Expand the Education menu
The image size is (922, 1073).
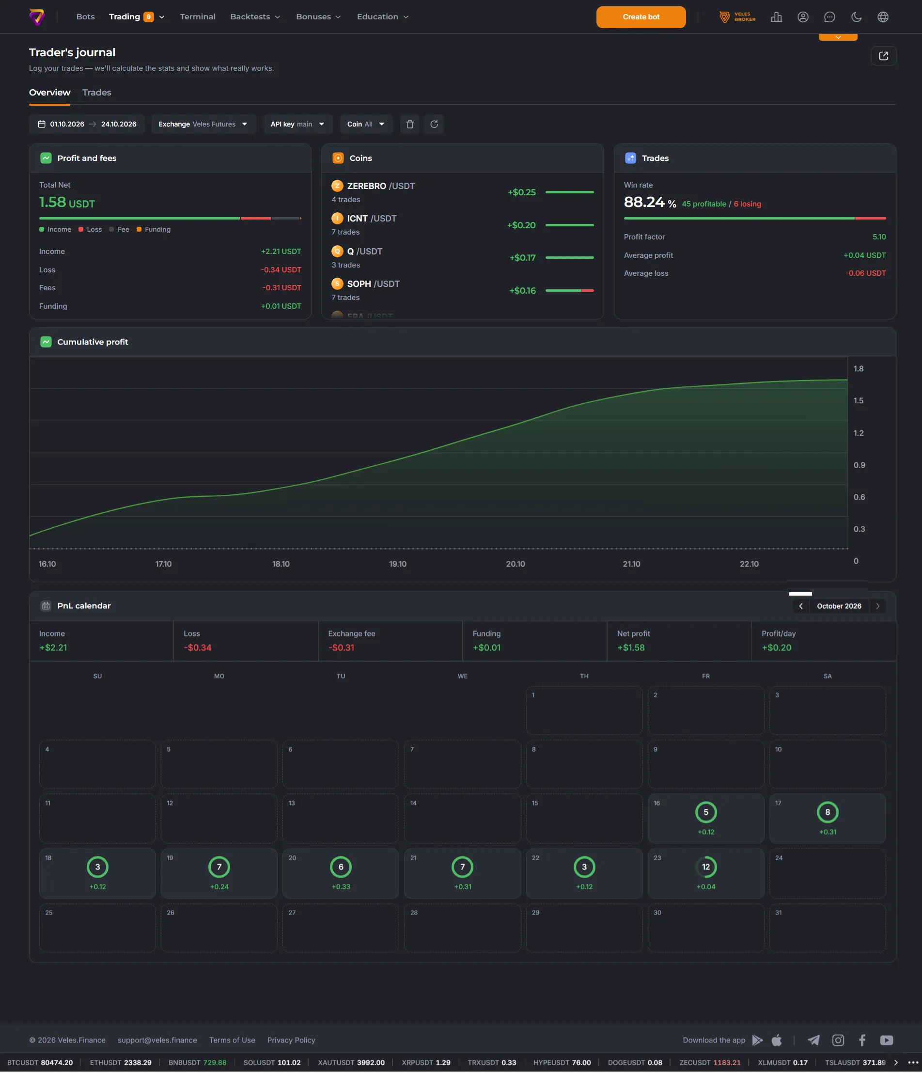[x=383, y=17]
